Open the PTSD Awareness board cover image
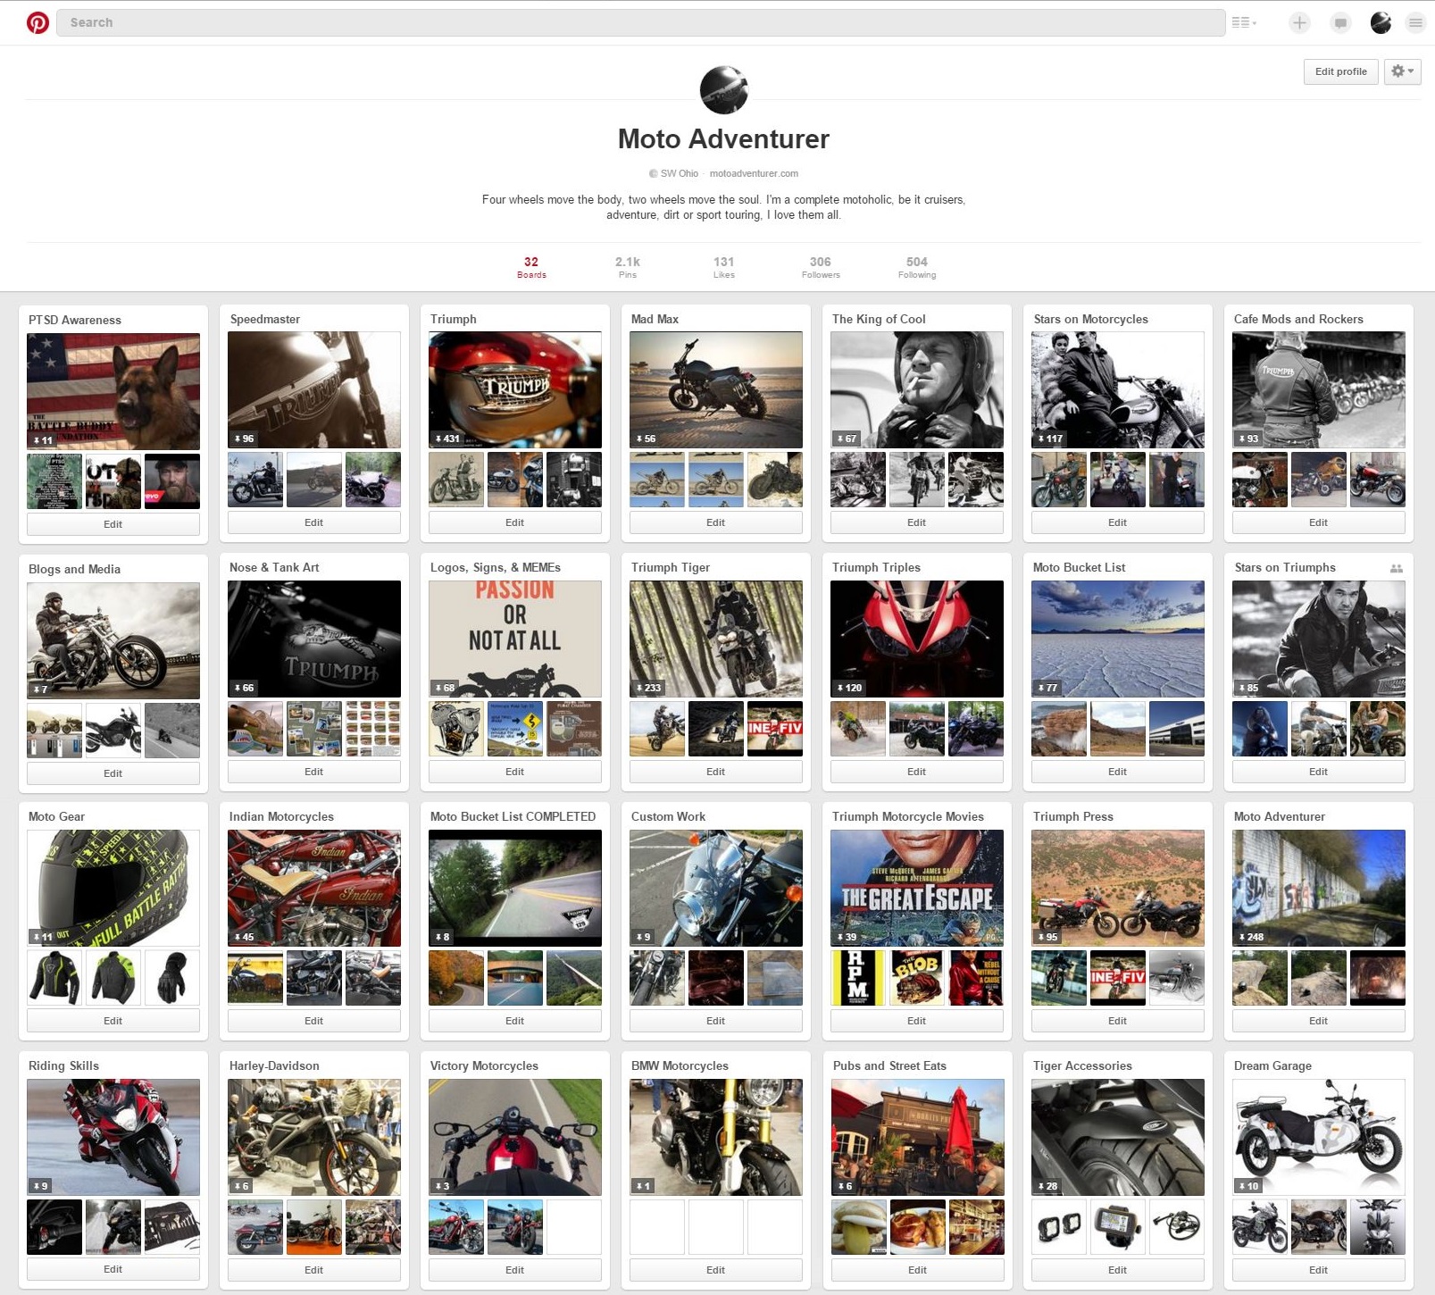Viewport: 1435px width, 1295px height. [113, 391]
